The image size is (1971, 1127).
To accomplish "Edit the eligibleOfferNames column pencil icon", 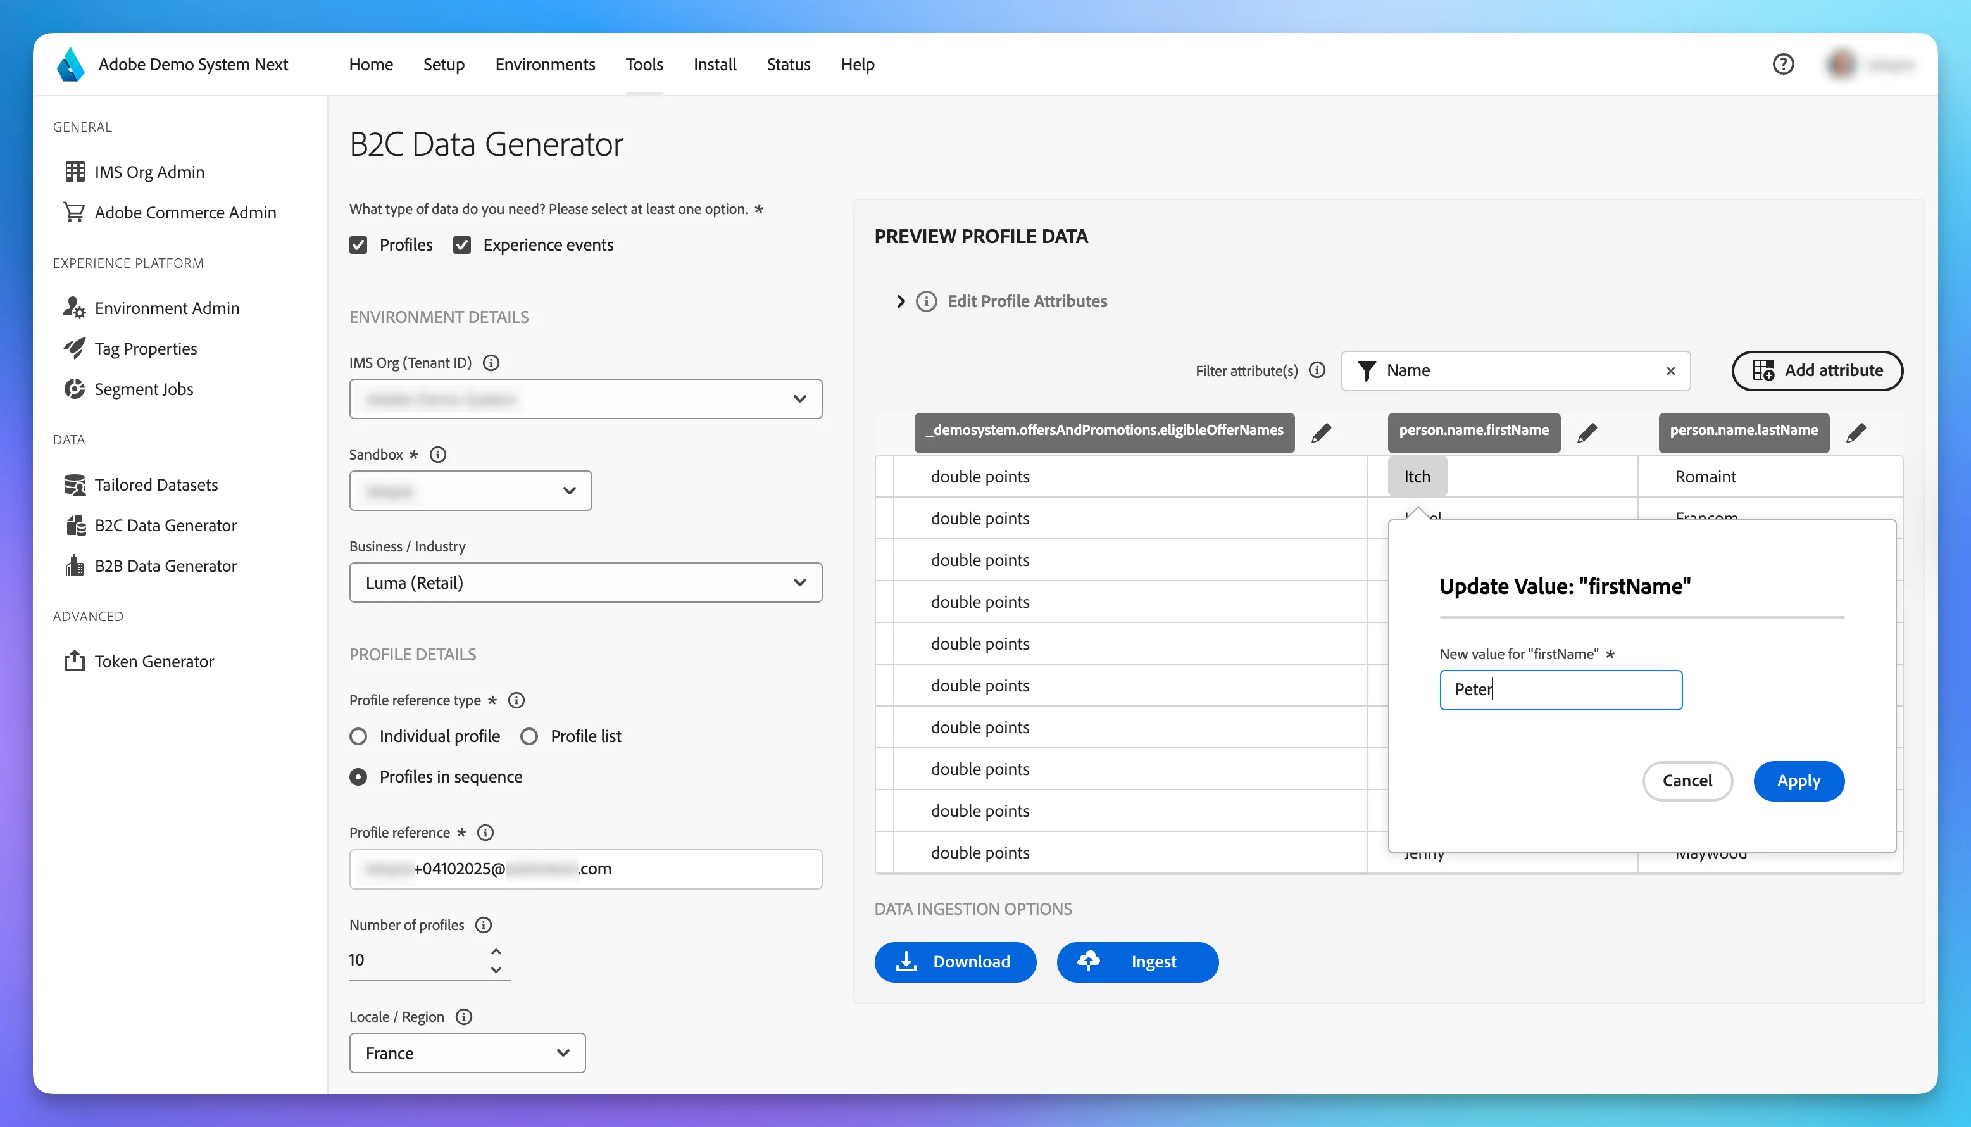I will (x=1321, y=432).
